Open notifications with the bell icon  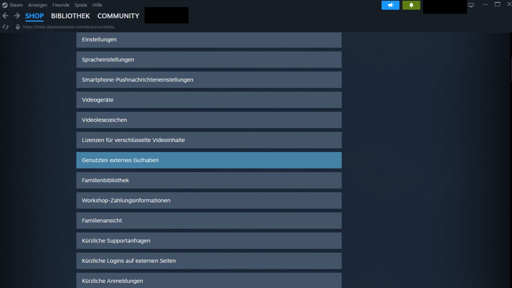[411, 5]
